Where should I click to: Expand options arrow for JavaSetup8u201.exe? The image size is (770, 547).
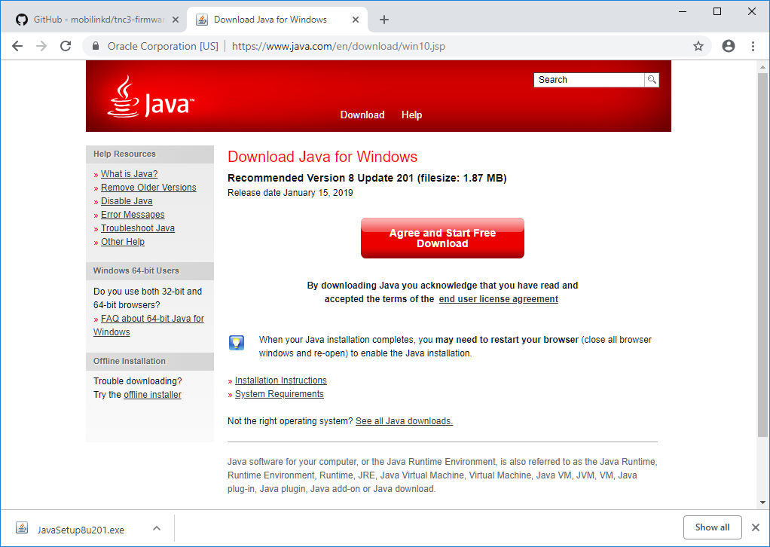[157, 528]
